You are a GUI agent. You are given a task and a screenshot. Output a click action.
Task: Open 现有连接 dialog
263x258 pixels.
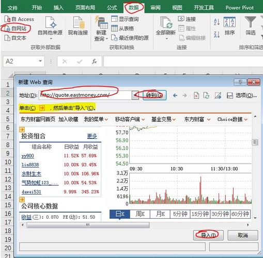(x=78, y=26)
